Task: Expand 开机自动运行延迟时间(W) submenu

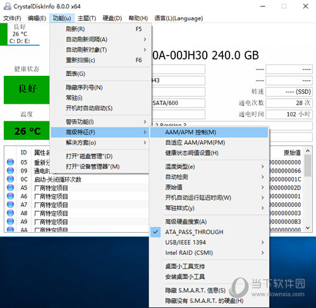Action: click(209, 197)
